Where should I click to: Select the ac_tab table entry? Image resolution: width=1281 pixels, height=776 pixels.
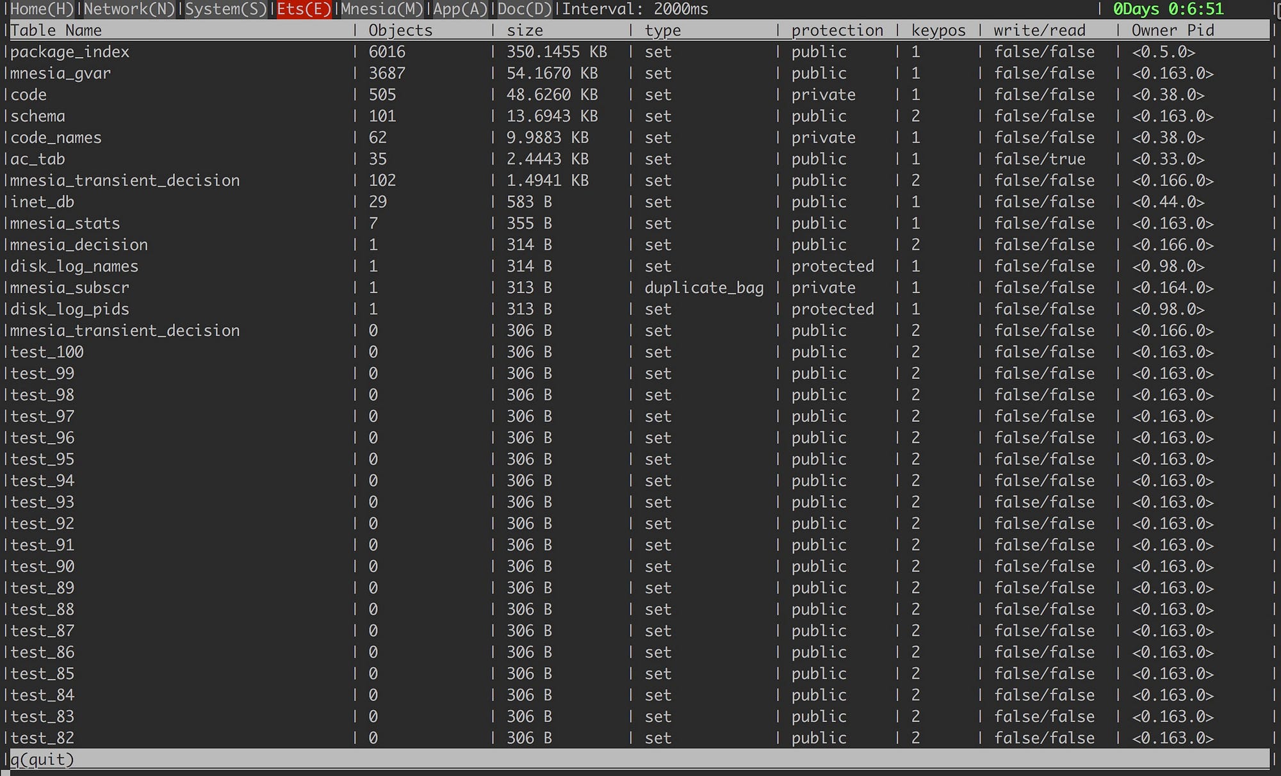tap(38, 159)
